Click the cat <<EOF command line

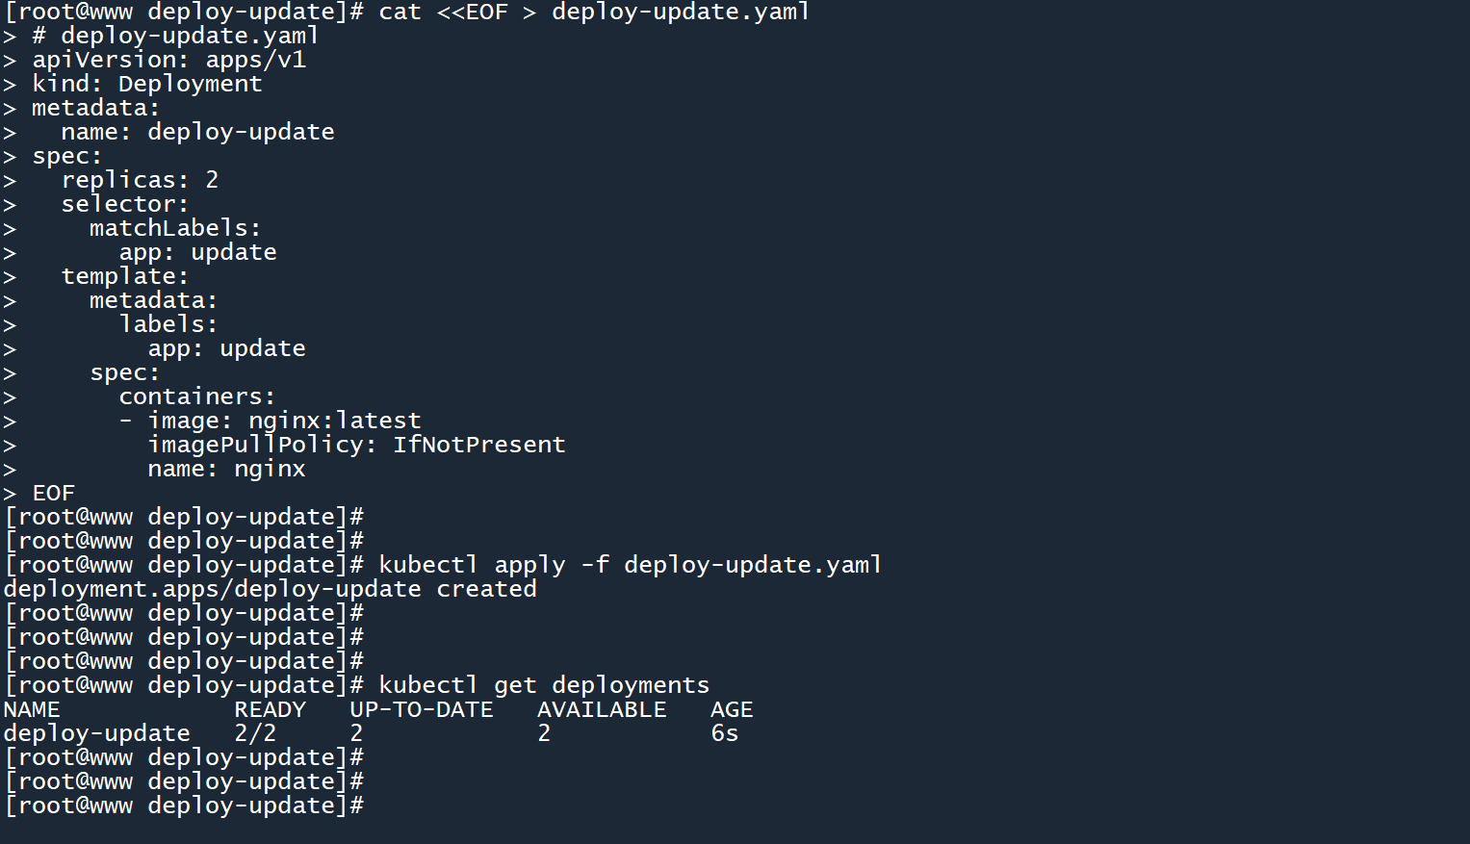pos(593,13)
